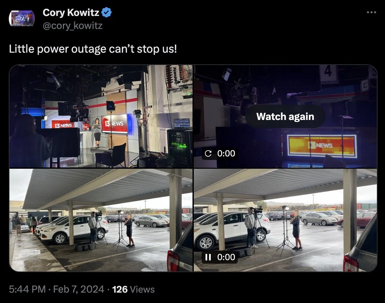
Task: Click the 13 News screen in studio photo
Action: 114,123
